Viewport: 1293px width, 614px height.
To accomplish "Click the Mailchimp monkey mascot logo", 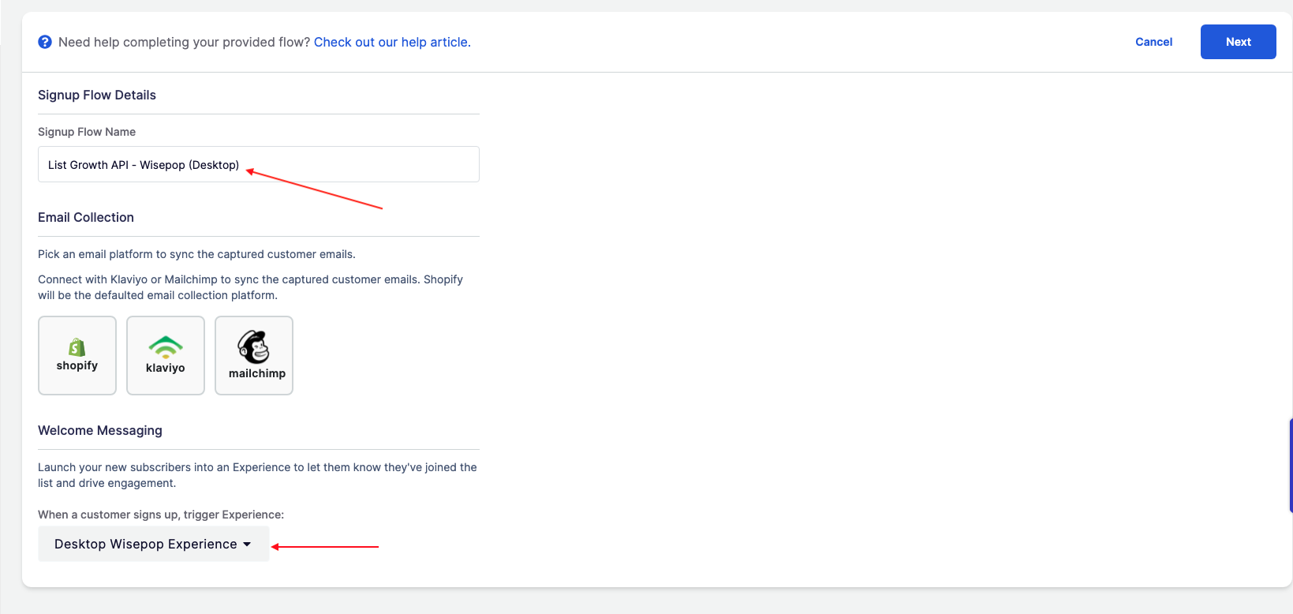I will point(253,345).
